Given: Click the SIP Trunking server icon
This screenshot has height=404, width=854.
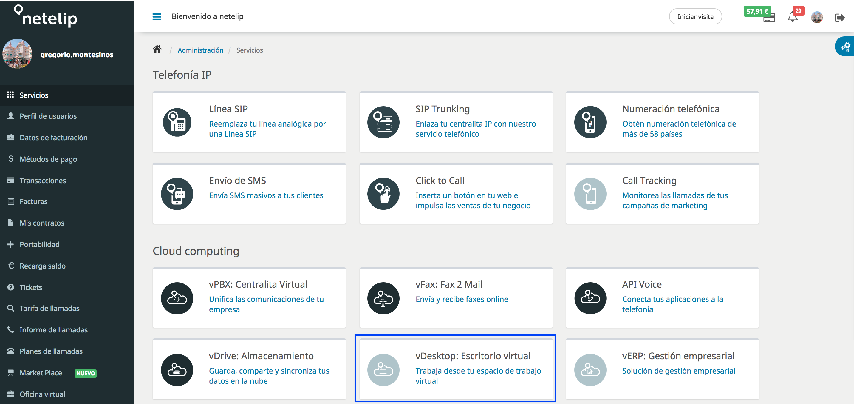Looking at the screenshot, I should coord(383,122).
